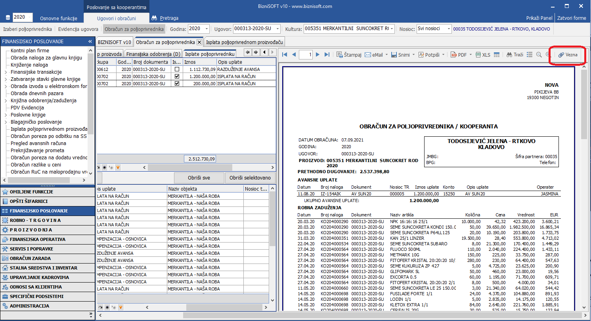Expand the Finansijske transakcije tree item

[6, 72]
